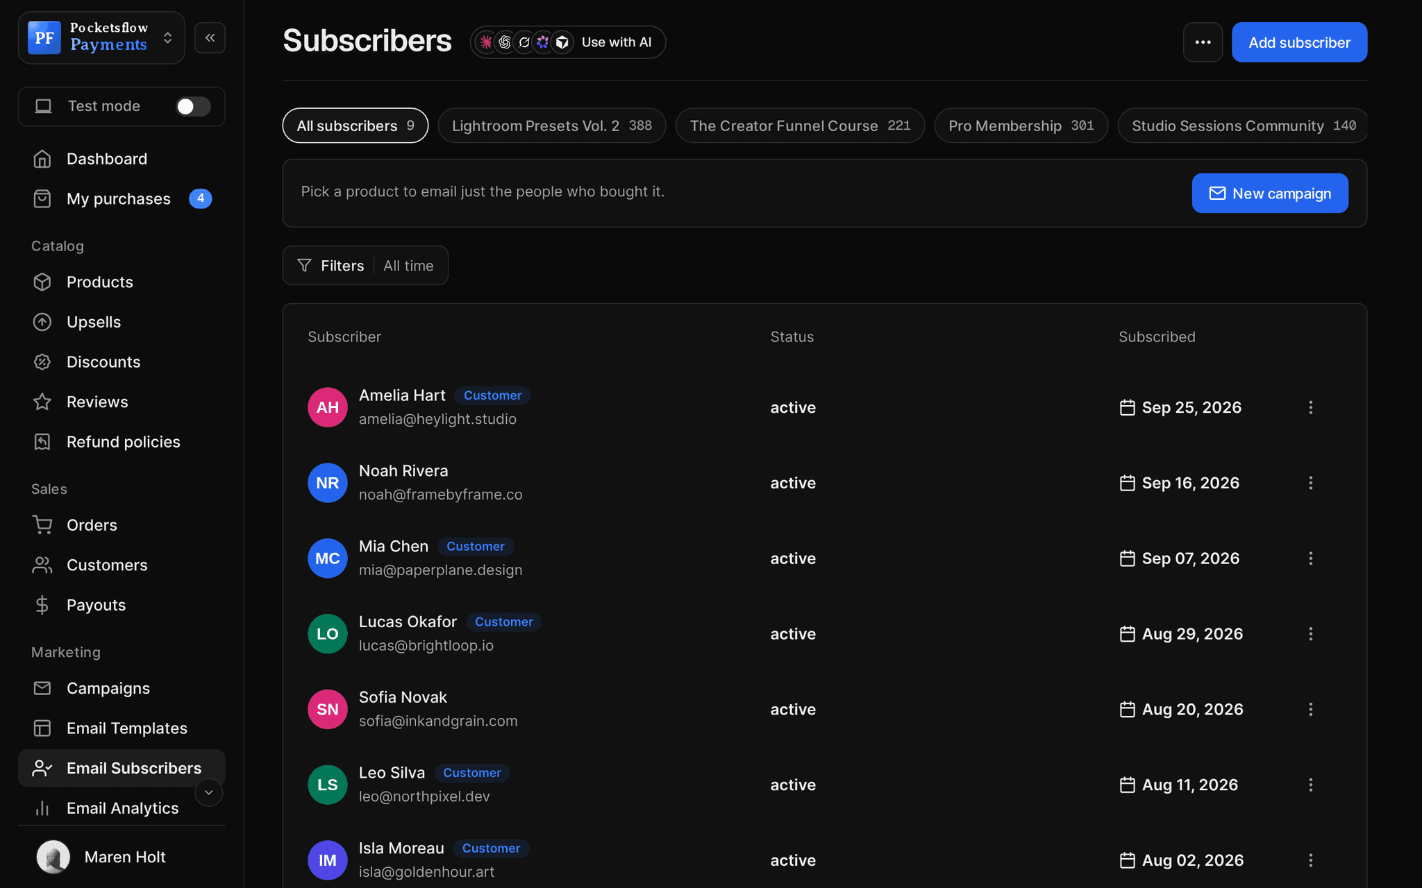Open the row menu for Noah Rivera
This screenshot has width=1422, height=888.
1310,483
